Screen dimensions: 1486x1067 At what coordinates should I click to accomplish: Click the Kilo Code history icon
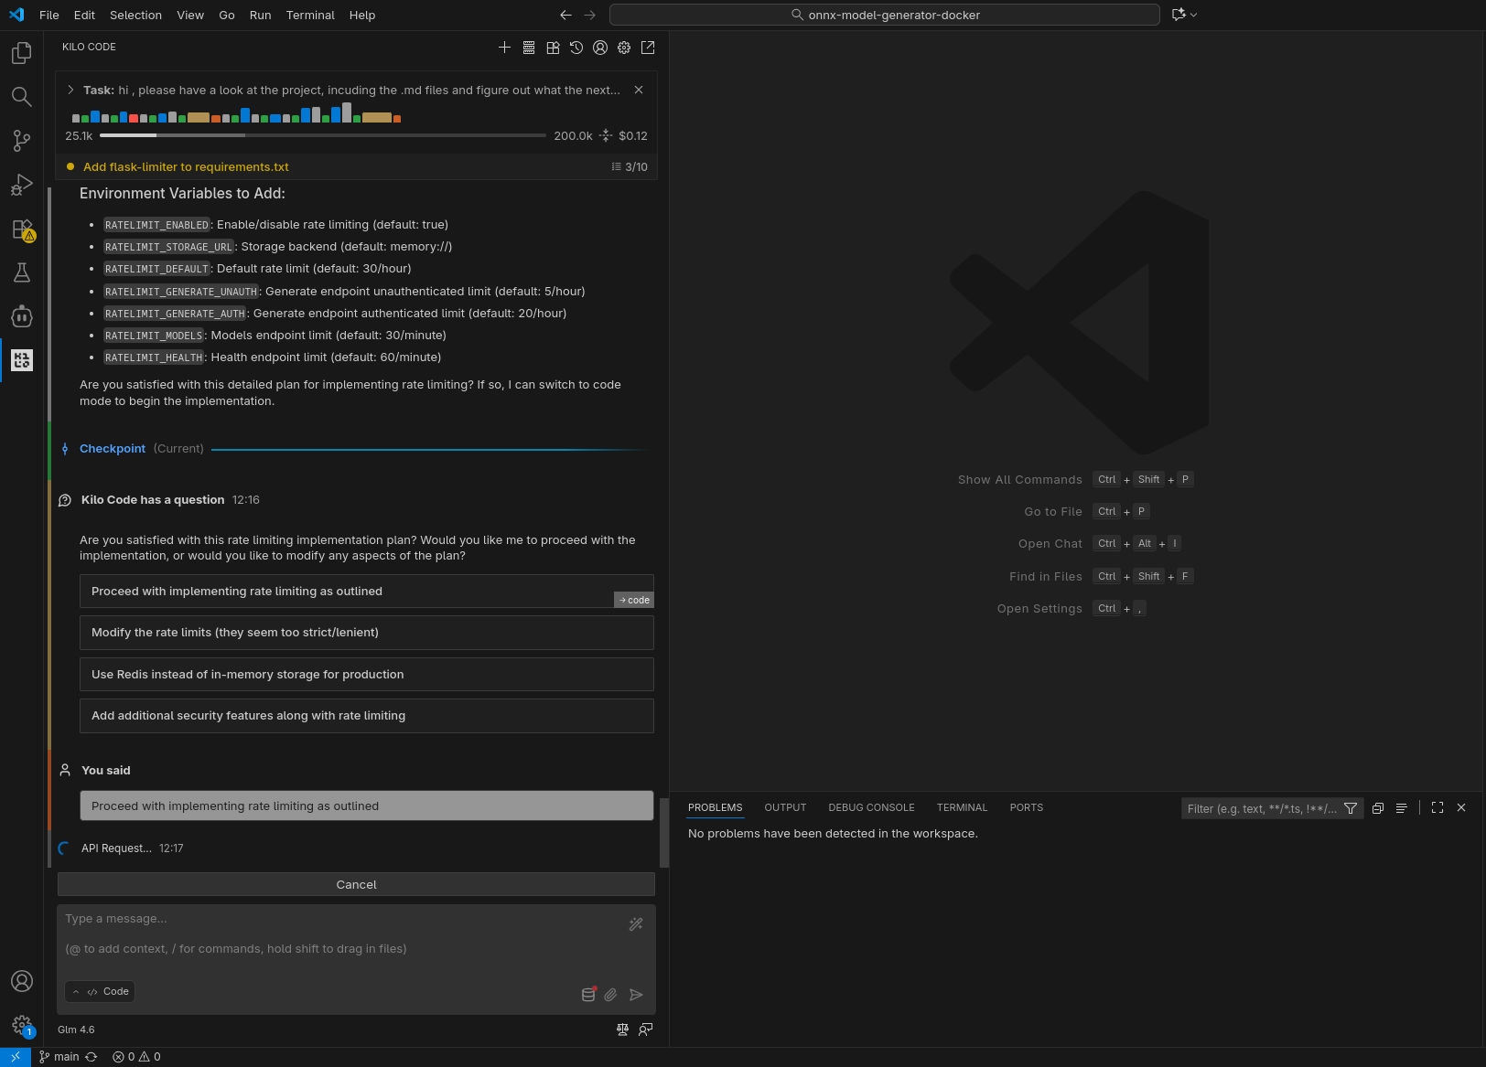tap(576, 48)
